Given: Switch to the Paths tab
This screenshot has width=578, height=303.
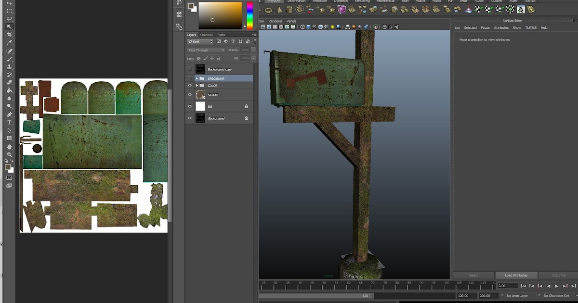Looking at the screenshot, I should coord(221,35).
